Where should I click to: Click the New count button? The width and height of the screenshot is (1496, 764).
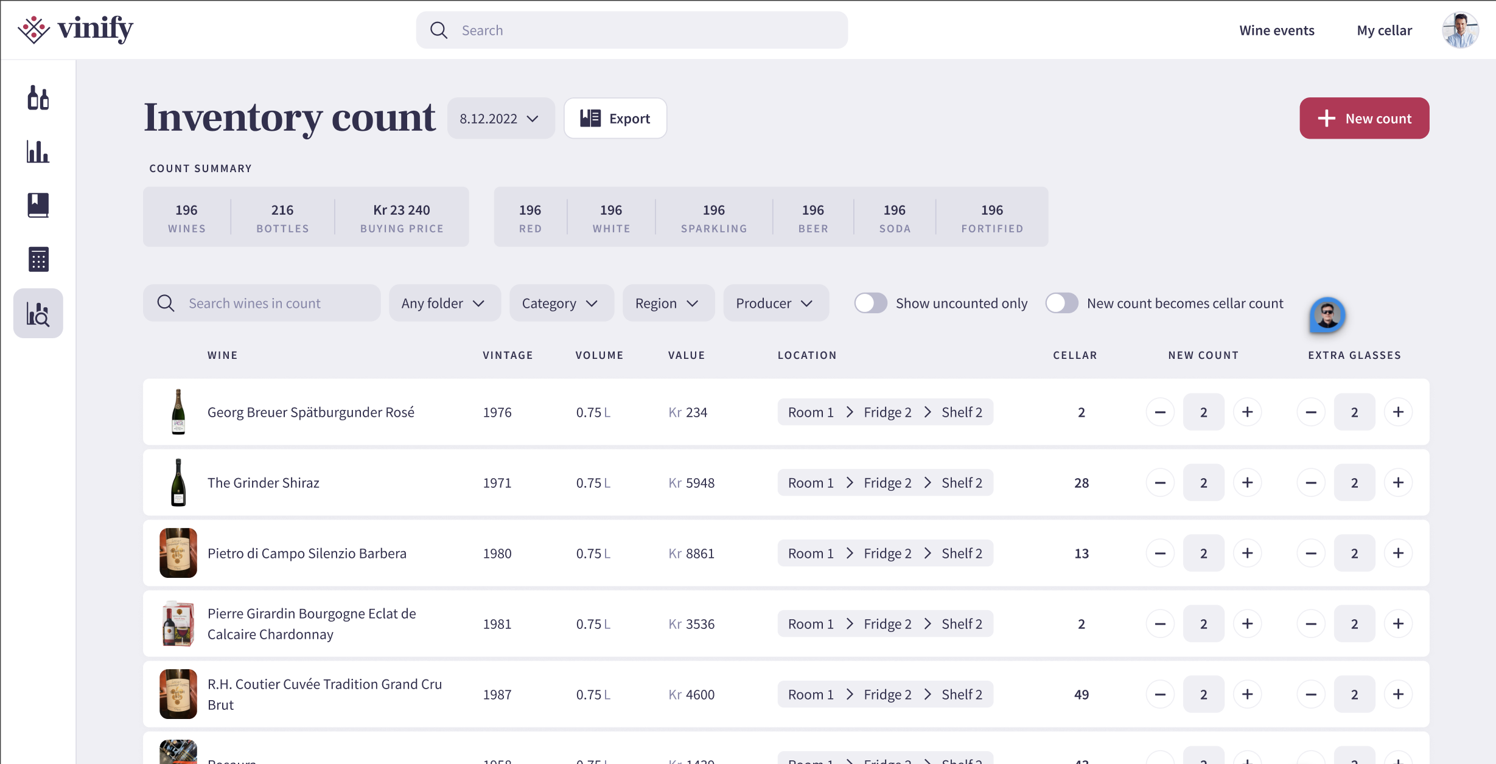(1364, 119)
